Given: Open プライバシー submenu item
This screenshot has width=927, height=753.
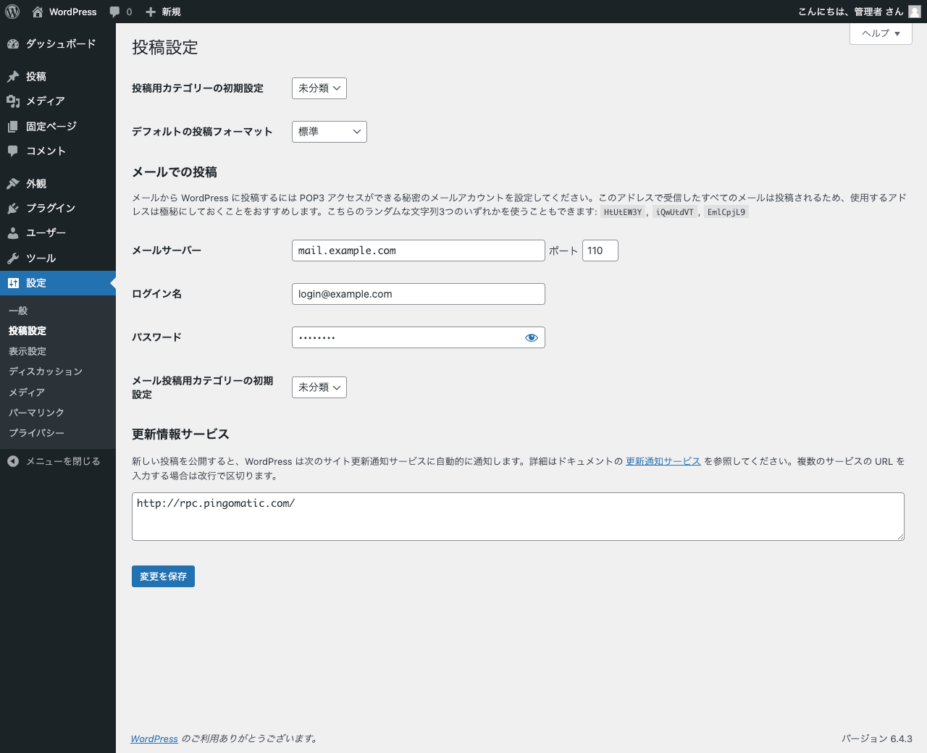Looking at the screenshot, I should [x=36, y=432].
